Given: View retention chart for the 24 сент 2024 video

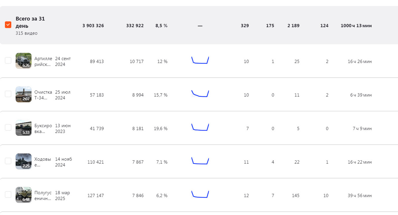Looking at the screenshot, I should 200,60.
